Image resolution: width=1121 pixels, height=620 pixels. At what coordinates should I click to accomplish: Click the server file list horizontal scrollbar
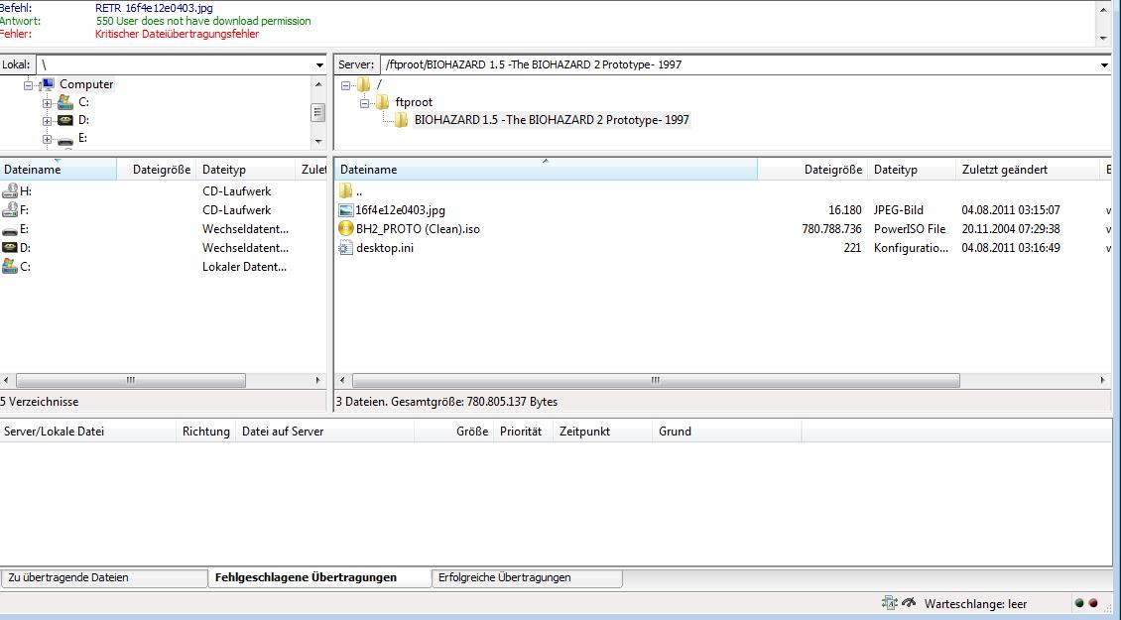[655, 381]
